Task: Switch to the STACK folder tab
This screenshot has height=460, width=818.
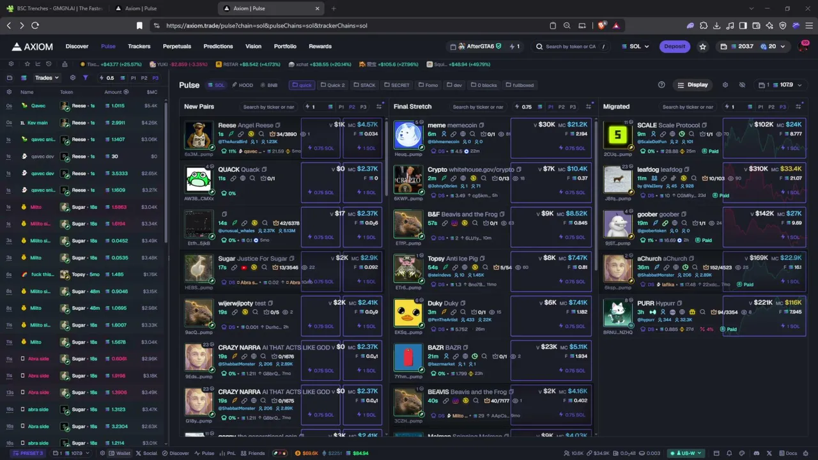Action: click(x=364, y=85)
